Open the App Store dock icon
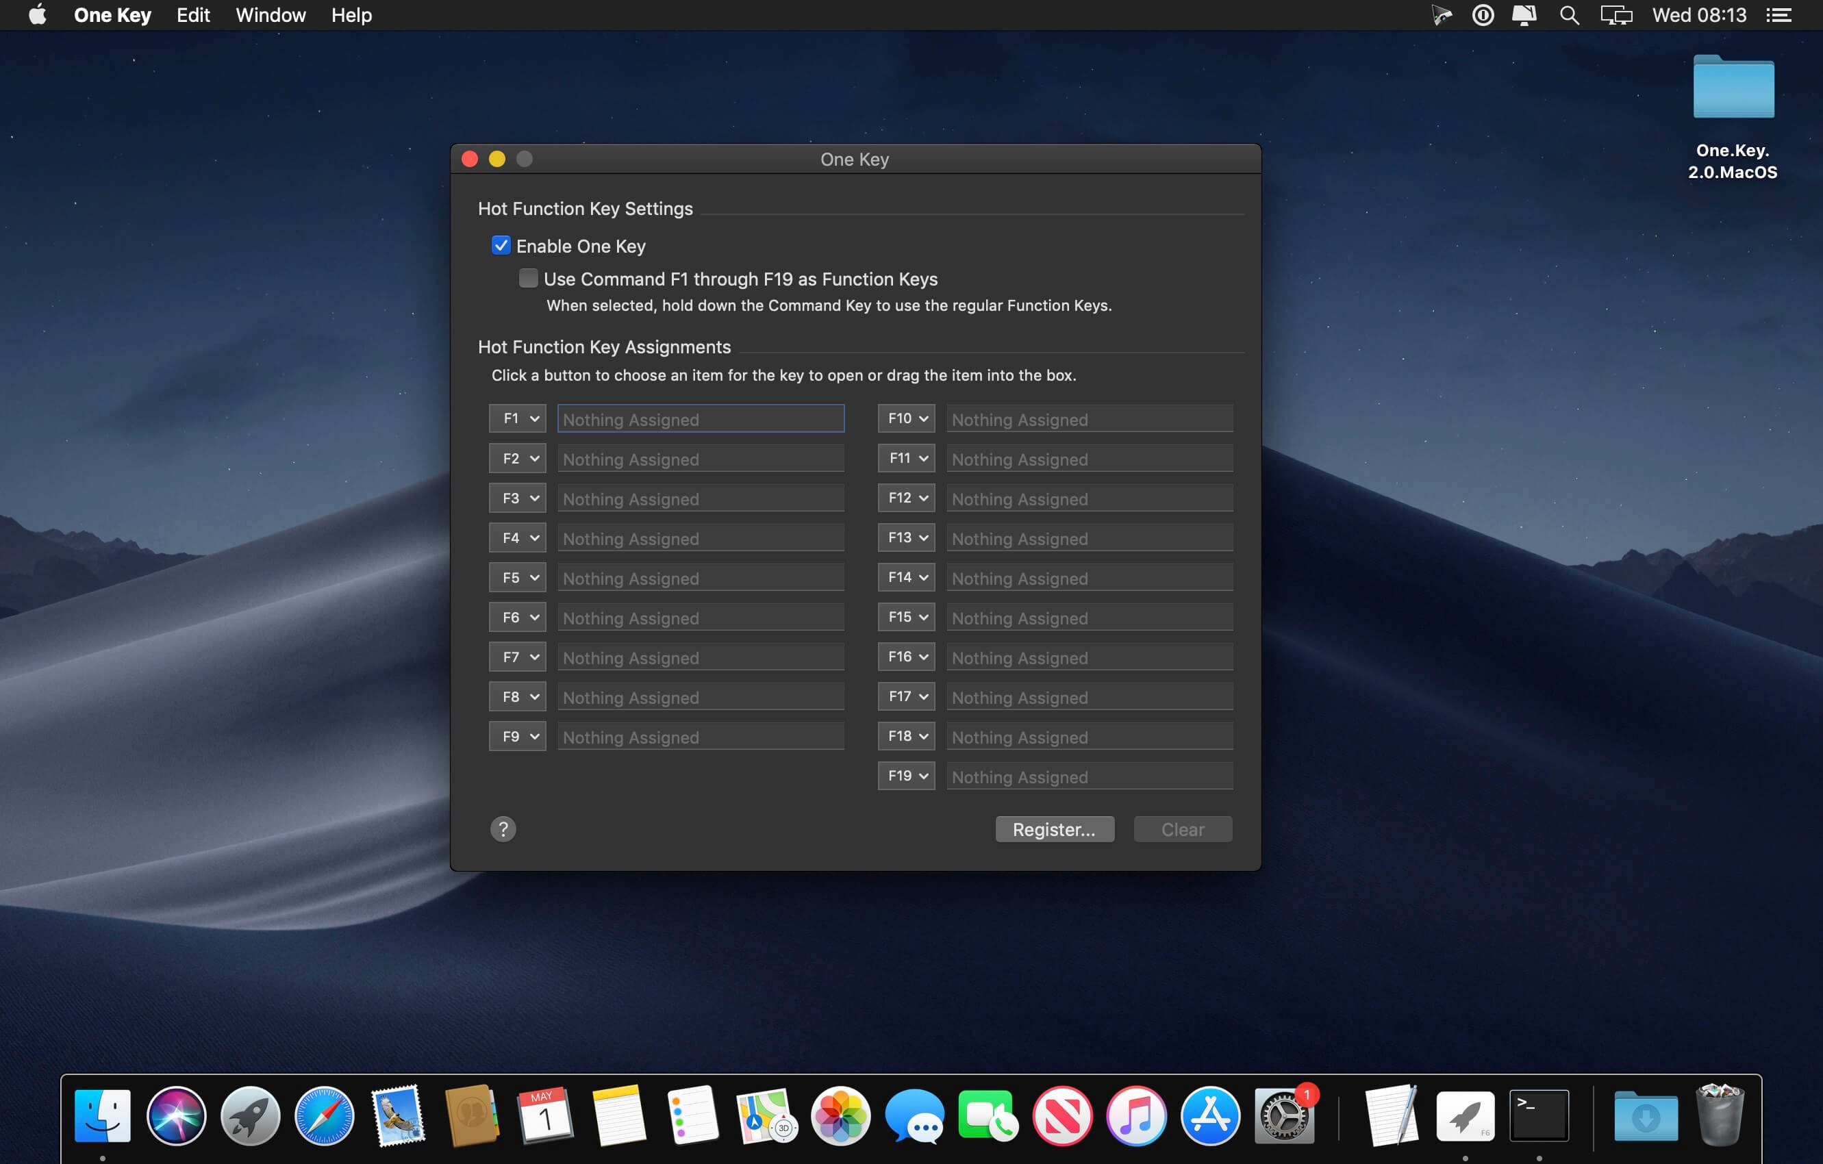1823x1164 pixels. [1210, 1115]
